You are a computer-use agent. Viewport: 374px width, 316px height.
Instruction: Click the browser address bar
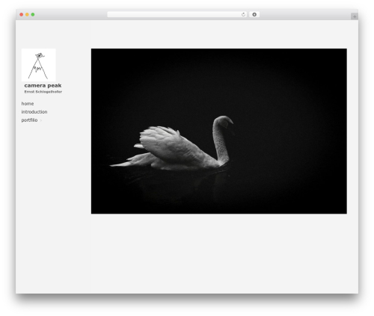177,14
